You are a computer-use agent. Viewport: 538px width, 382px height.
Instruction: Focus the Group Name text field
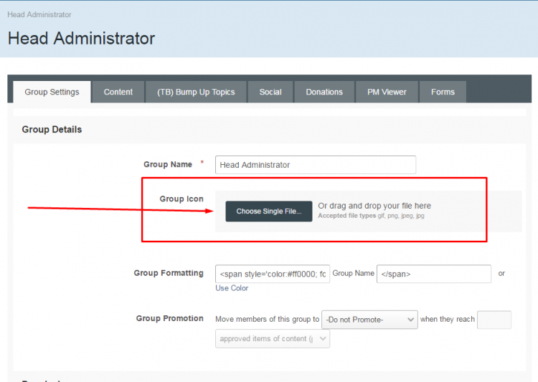[x=316, y=165]
